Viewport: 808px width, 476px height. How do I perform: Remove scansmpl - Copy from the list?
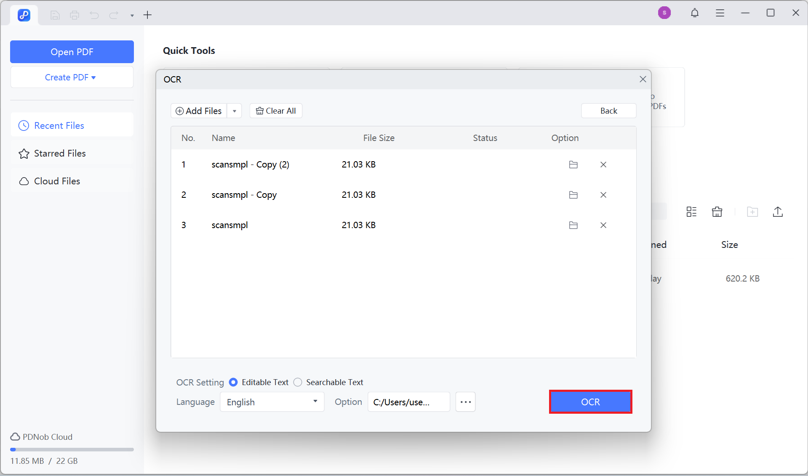coord(603,195)
